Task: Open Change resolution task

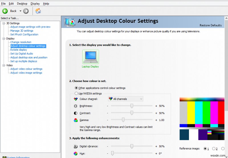Action: [21, 42]
